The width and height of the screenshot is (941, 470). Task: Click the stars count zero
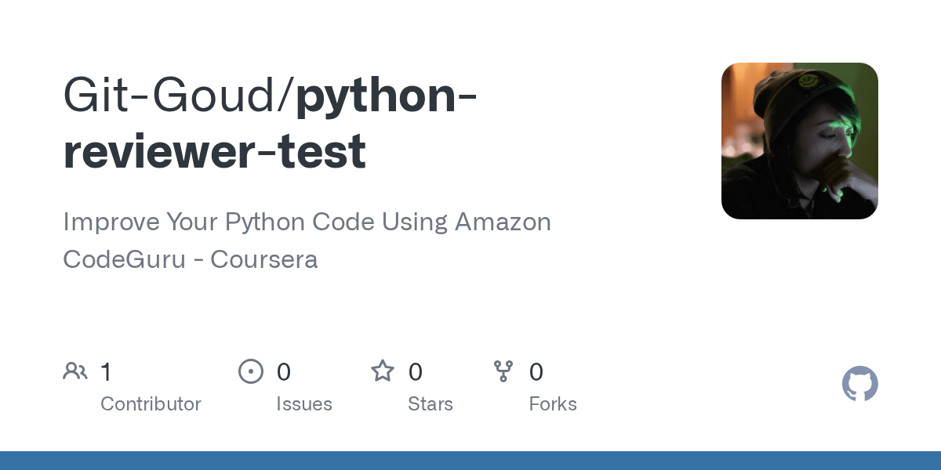(x=415, y=372)
